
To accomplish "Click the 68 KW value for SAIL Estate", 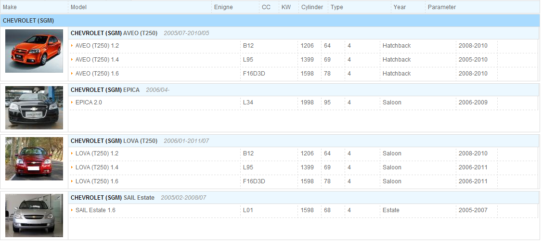I will coord(327,210).
